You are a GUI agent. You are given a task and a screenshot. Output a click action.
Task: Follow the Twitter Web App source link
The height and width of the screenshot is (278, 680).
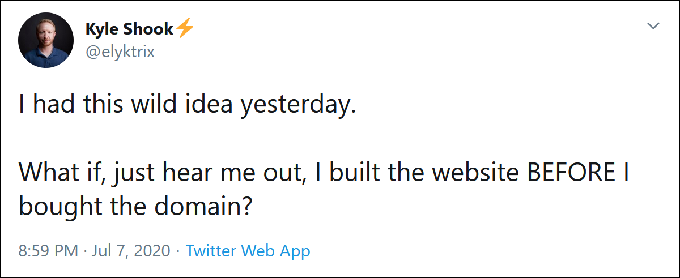(248, 250)
